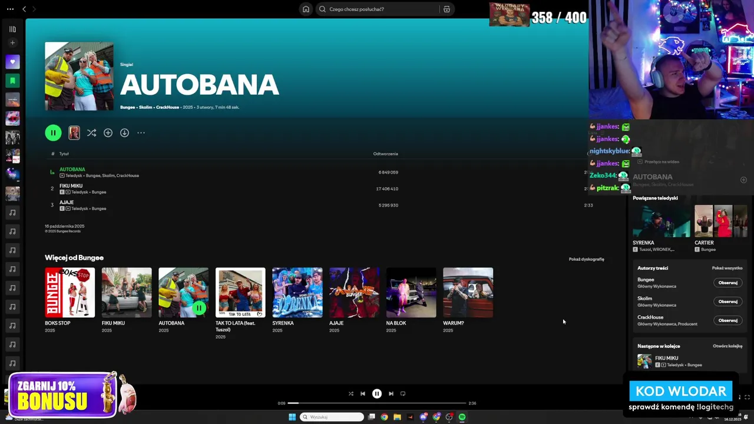
Task: Open the Bungee artist link in header
Action: [x=128, y=107]
